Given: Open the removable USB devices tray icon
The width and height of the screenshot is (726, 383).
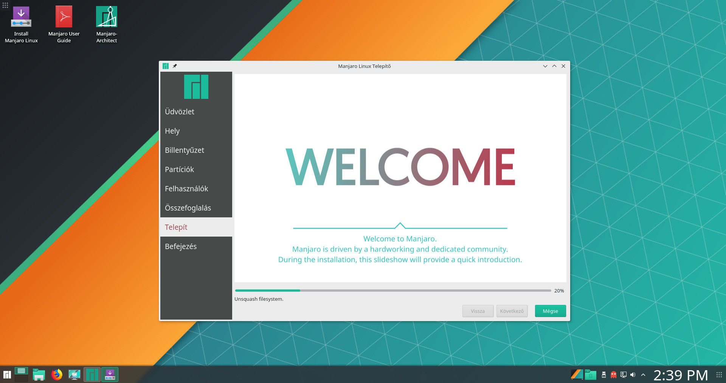Looking at the screenshot, I should tap(604, 375).
